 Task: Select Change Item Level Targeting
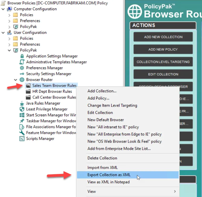tap(128, 106)
